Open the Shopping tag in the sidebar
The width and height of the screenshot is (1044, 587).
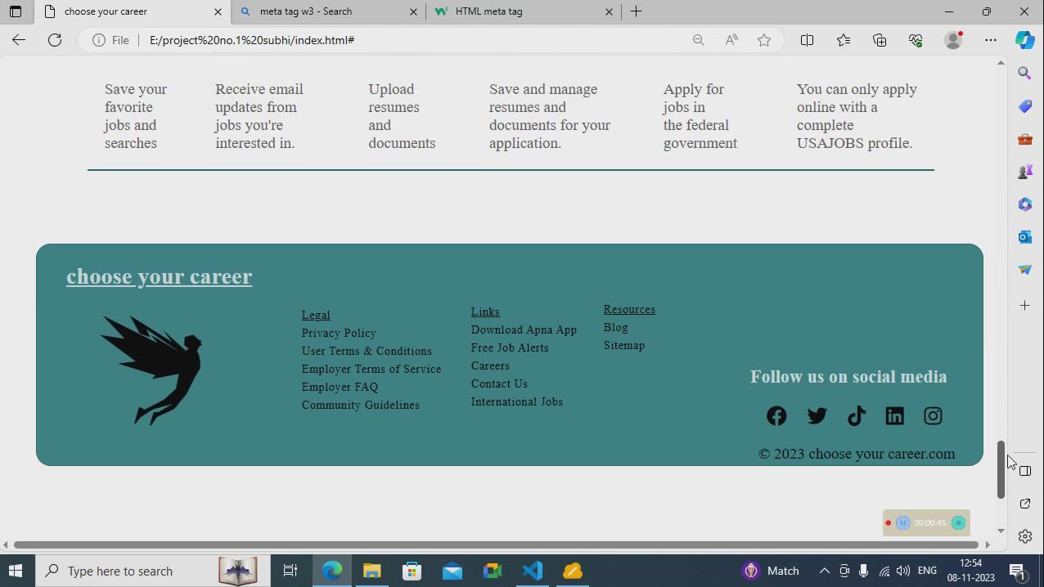point(1024,106)
